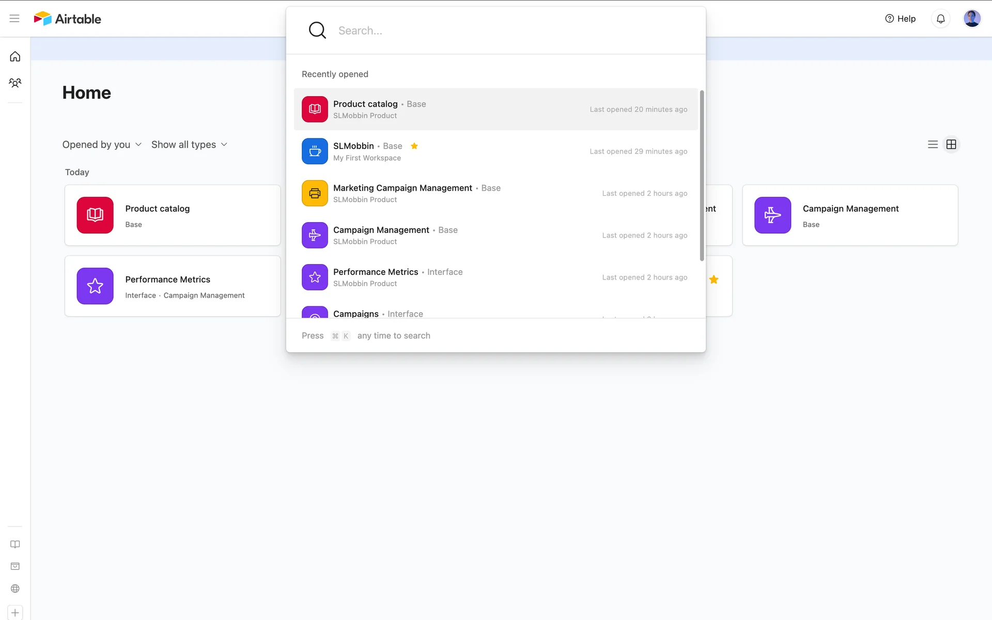Click the globe import icon in sidebar
The width and height of the screenshot is (992, 620).
(x=15, y=588)
